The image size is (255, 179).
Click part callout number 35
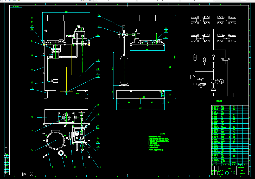pos(166,37)
